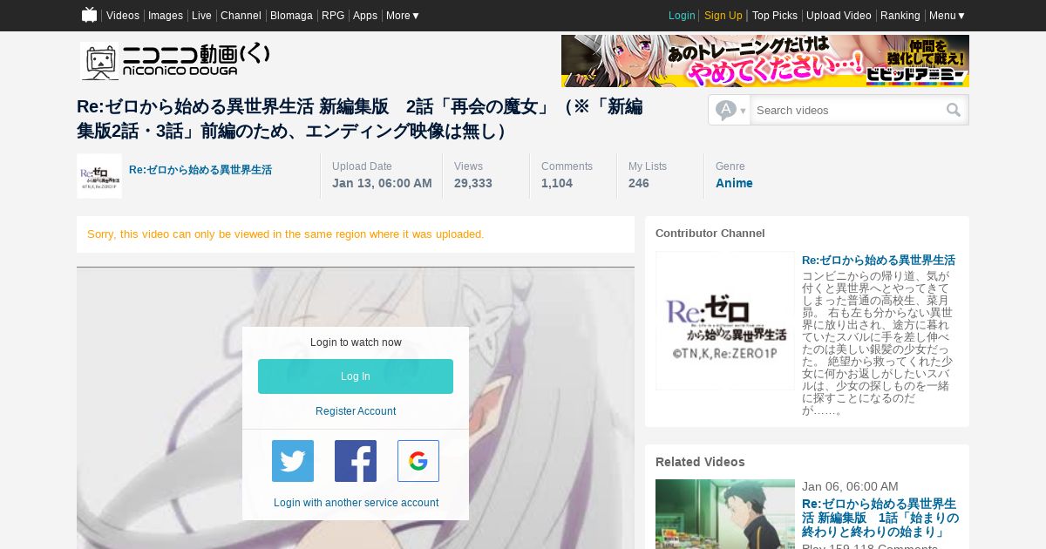The width and height of the screenshot is (1046, 549).
Task: Open the Niconico Douga logo homepage
Action: 175,61
